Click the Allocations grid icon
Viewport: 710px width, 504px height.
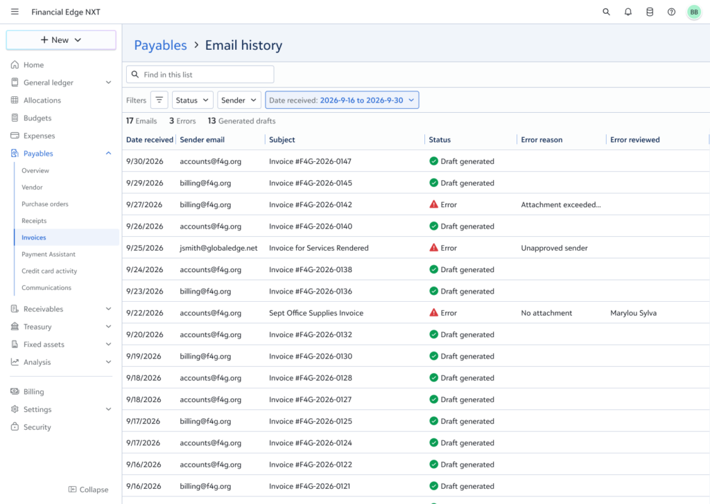point(15,100)
